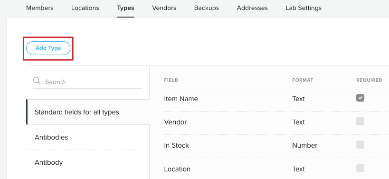Open the Addresses tab
Screen dimensions: 389x179
252,8
